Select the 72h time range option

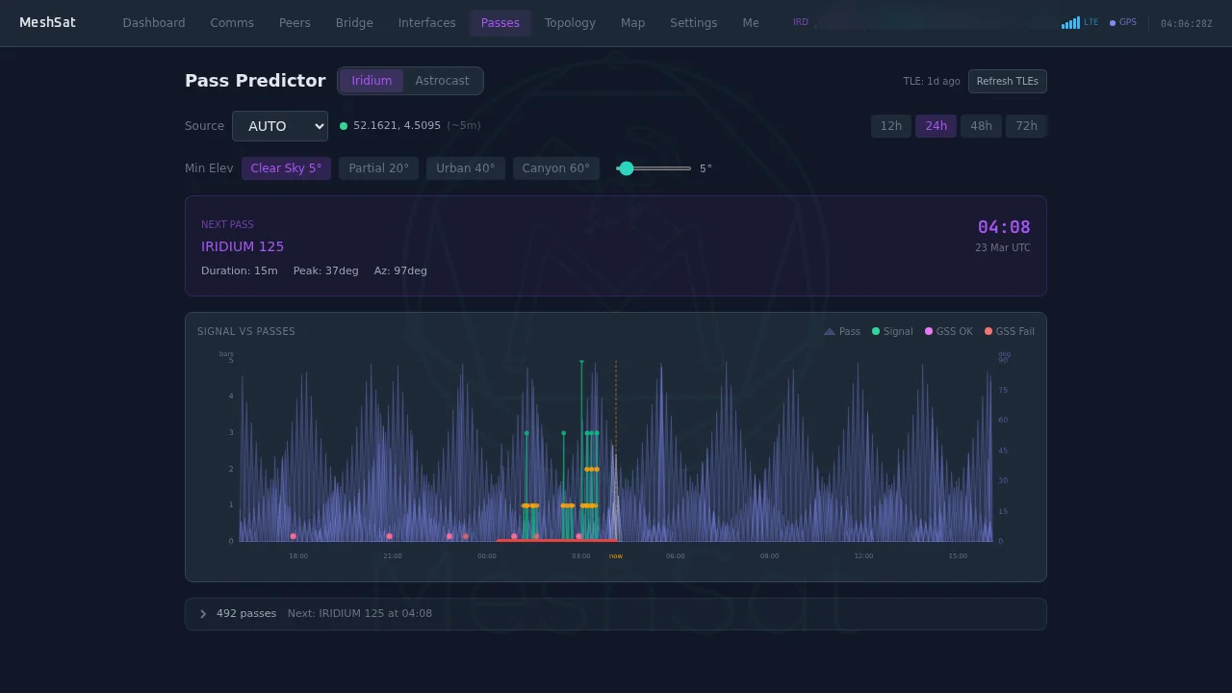point(1026,125)
